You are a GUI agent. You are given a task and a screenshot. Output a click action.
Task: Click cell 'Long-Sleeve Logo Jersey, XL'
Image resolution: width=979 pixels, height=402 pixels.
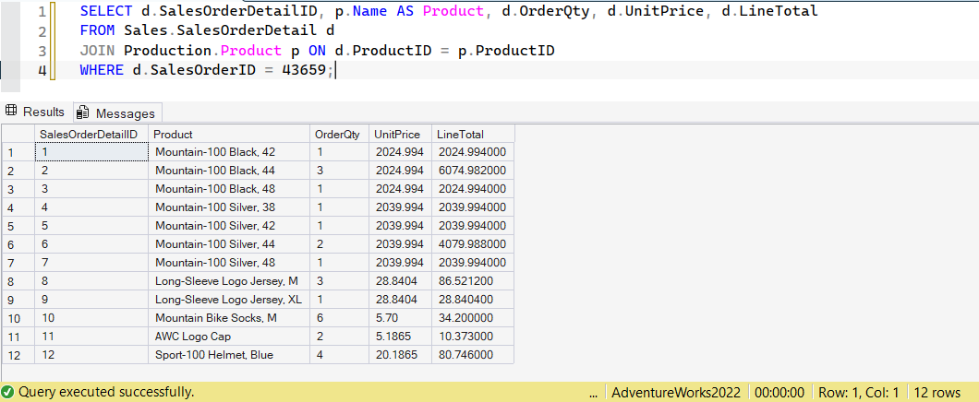(x=229, y=300)
